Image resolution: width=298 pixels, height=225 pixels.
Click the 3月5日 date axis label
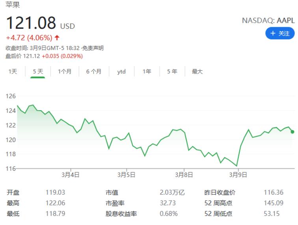click(126, 175)
